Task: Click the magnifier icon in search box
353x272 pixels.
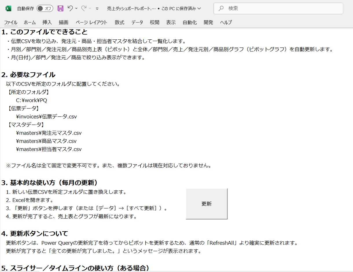Action: [x=221, y=8]
